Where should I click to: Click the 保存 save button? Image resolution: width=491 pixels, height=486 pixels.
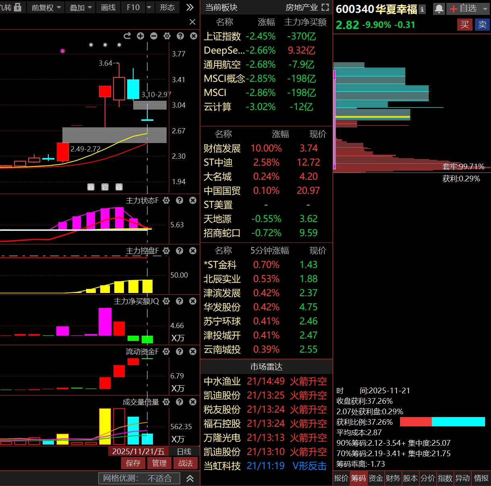(133, 463)
